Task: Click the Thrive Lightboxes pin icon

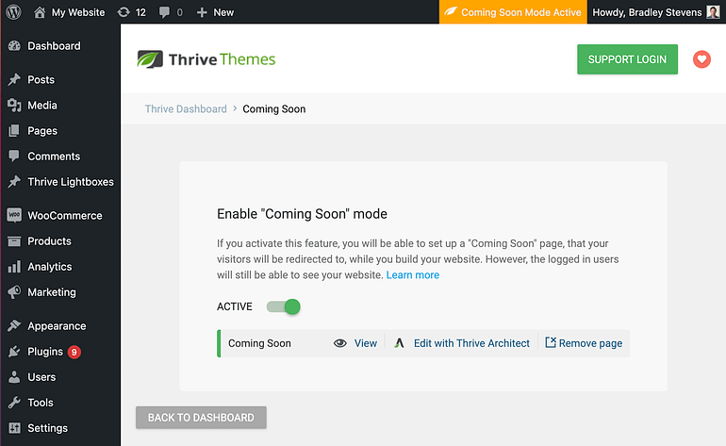Action: [14, 182]
